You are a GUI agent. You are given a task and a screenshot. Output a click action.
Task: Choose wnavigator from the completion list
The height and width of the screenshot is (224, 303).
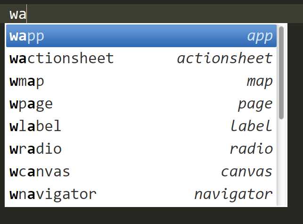(141, 194)
